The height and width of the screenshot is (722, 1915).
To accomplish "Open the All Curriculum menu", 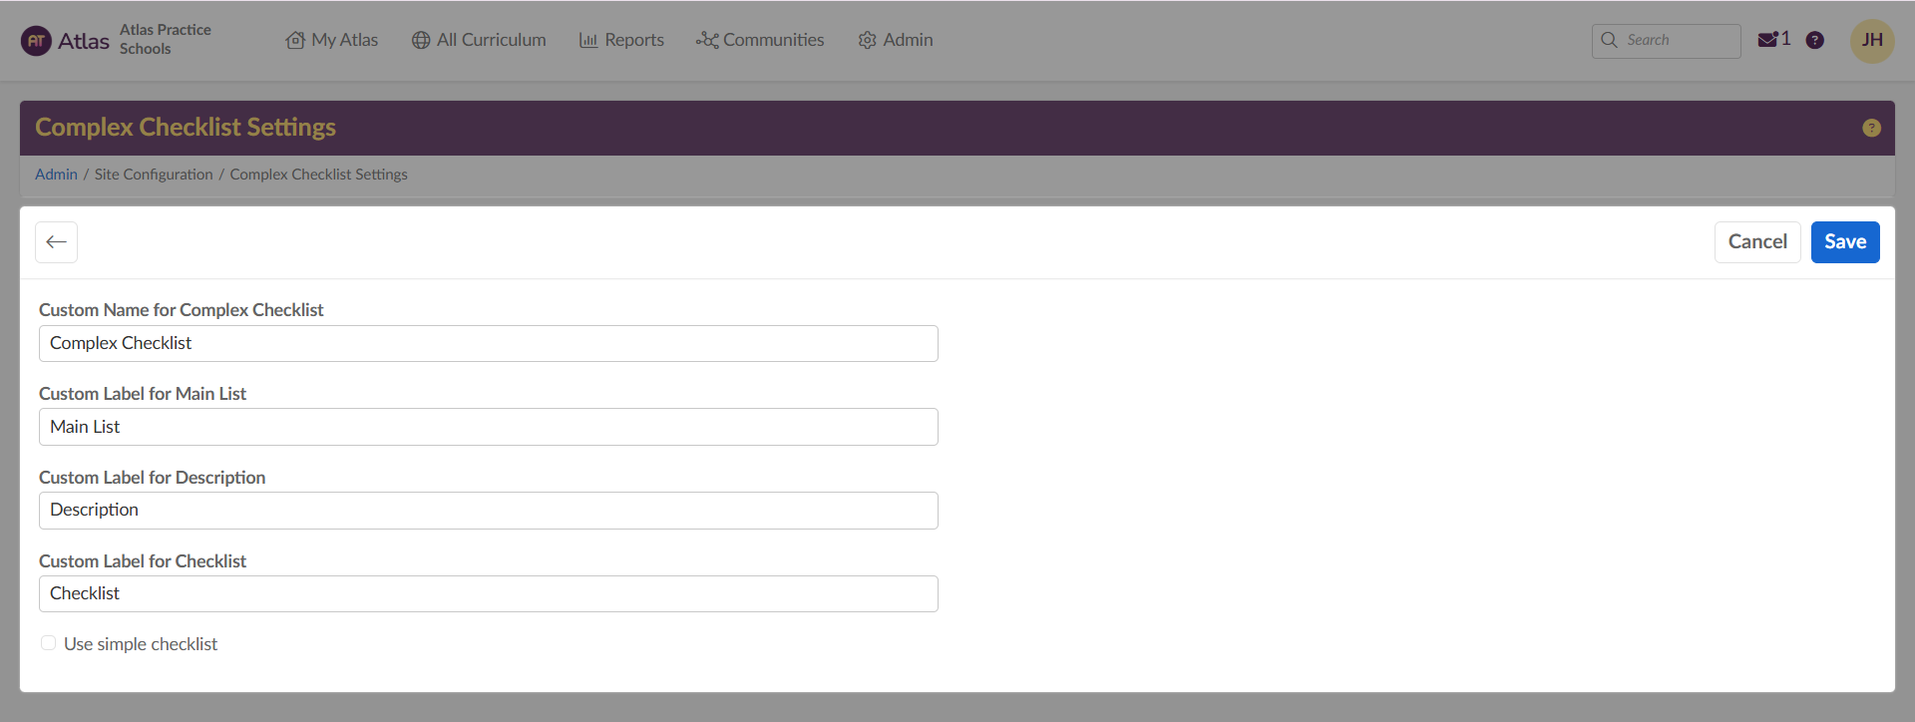I will pyautogui.click(x=479, y=40).
